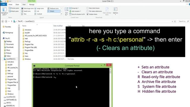Image resolution: width=190 pixels, height=107 pixels.
Task: Minimize the Command Prompt window
Action: (x=102, y=65)
